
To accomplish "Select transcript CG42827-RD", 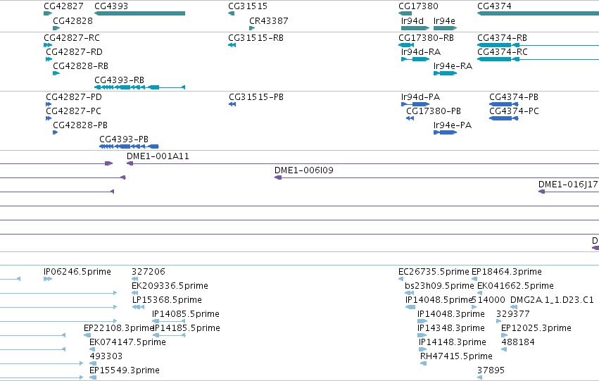I will [x=49, y=59].
